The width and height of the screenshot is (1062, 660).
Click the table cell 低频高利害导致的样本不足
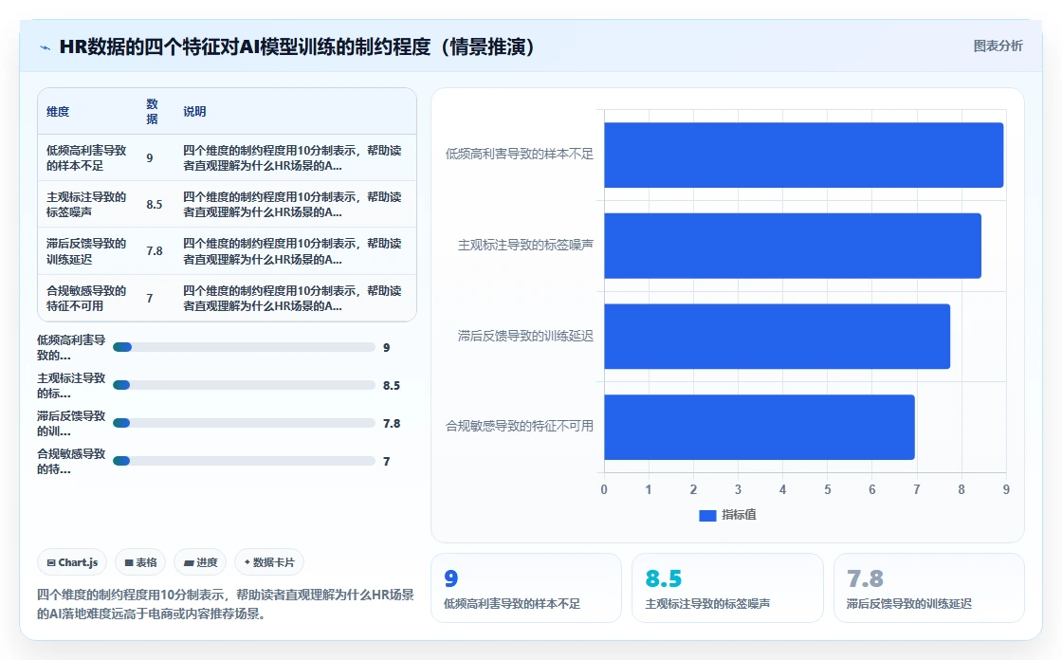point(86,157)
